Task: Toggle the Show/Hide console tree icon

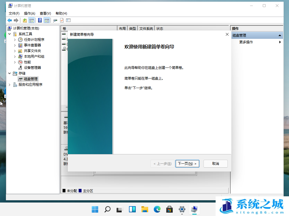Action: click(32, 20)
